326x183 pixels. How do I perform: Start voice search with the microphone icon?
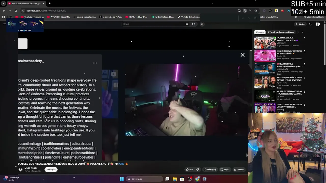202,24
